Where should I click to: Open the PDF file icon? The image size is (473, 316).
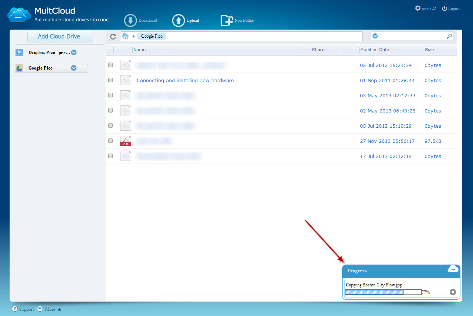click(126, 141)
